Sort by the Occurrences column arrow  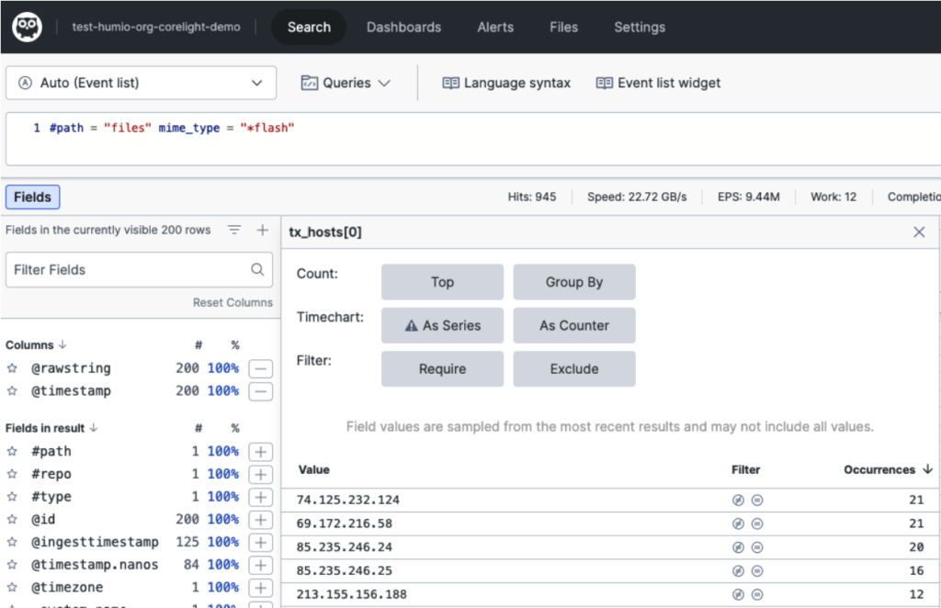point(927,469)
